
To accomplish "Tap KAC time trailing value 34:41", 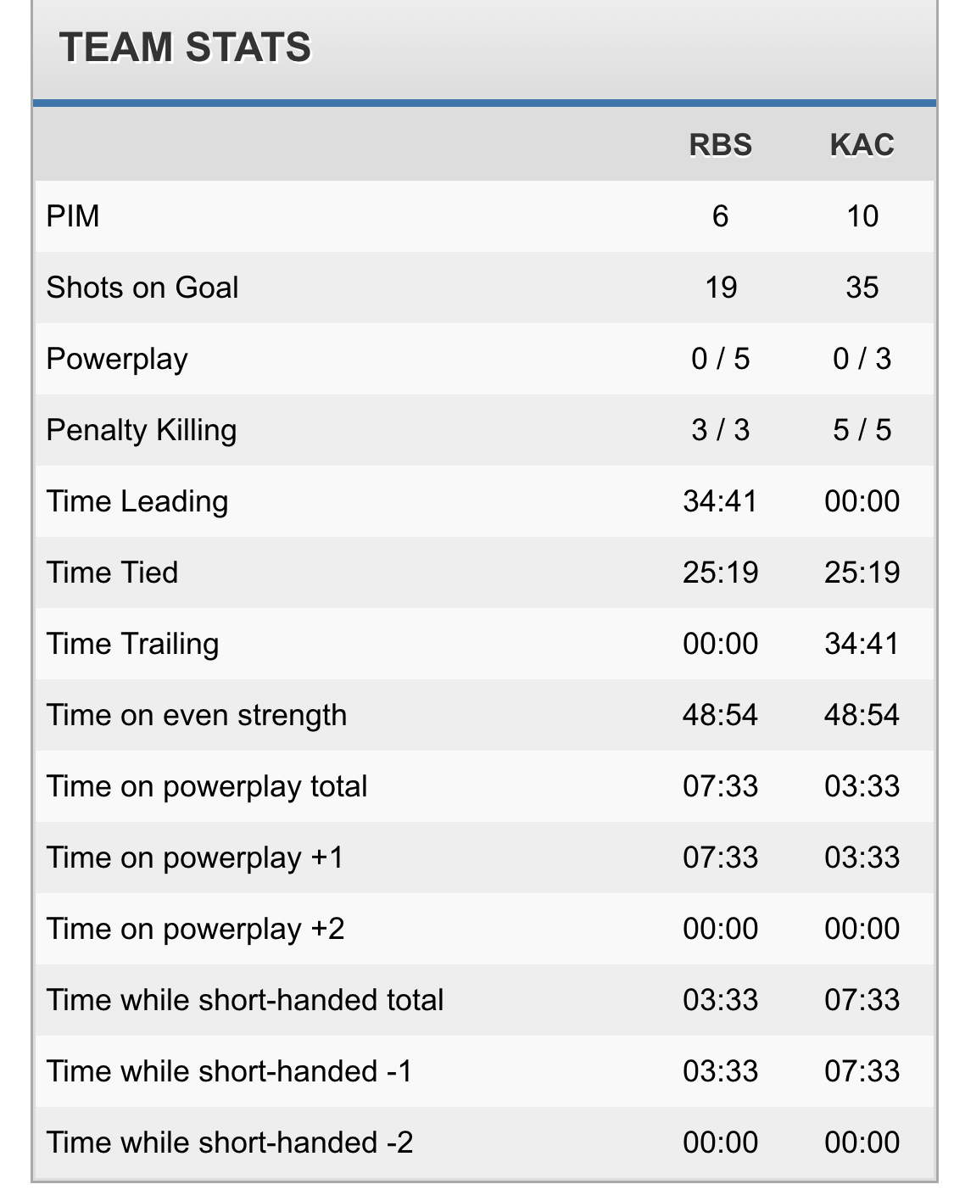I will (862, 644).
